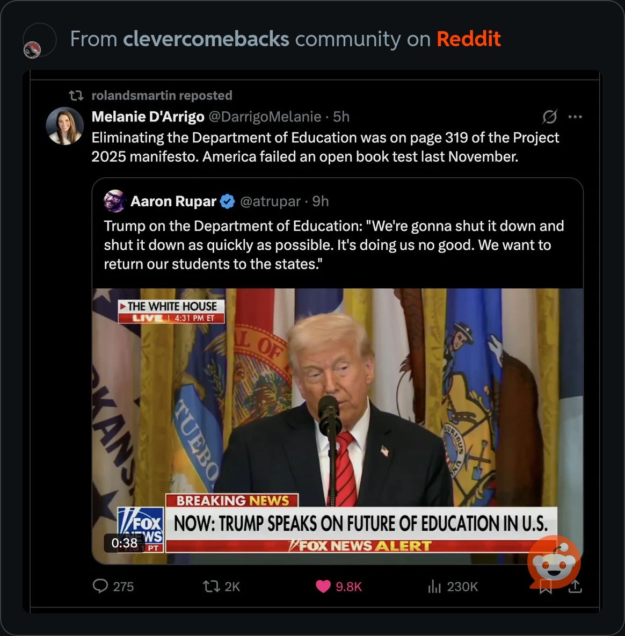
Task: Click the 0:38 video duration badge
Action: click(124, 543)
